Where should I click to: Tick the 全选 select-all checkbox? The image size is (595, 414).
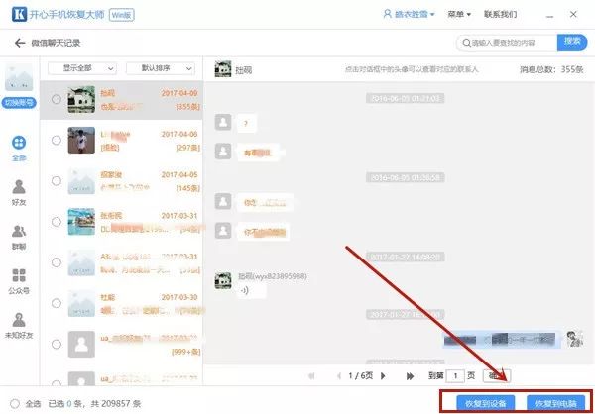click(x=12, y=403)
